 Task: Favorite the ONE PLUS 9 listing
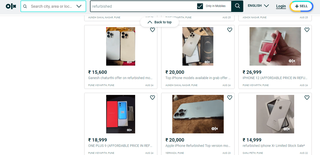click(152, 98)
